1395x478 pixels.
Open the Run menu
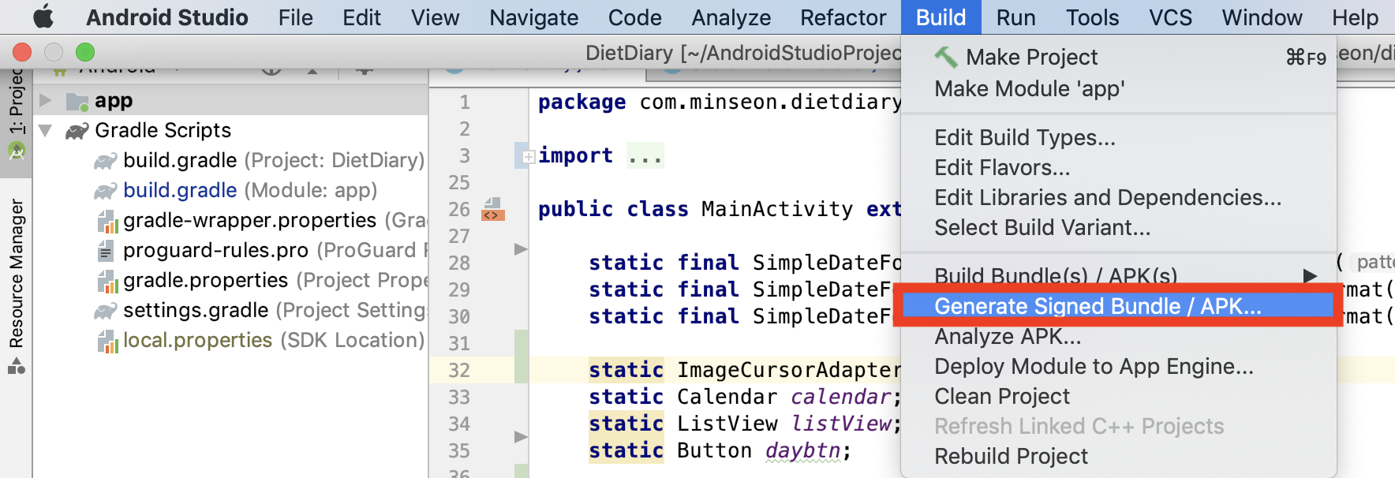1016,17
